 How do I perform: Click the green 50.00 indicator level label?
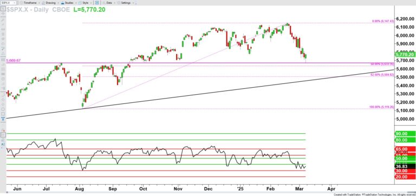[405, 158]
